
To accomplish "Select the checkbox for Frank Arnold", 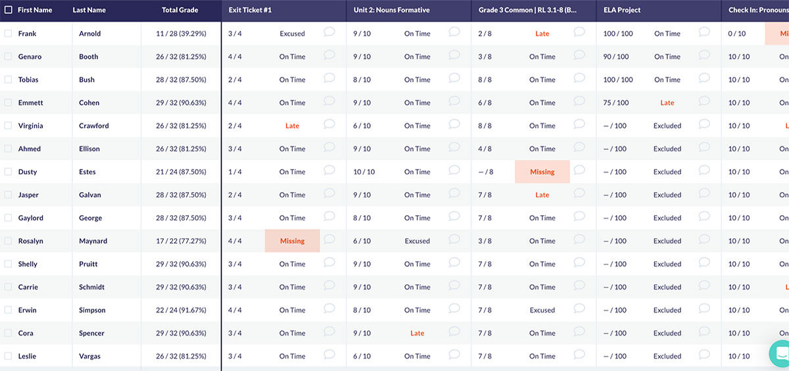I will 9,34.
